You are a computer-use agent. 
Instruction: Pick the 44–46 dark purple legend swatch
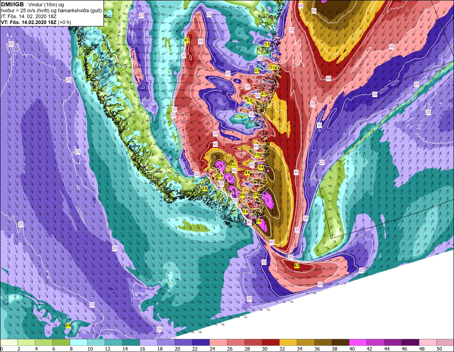click(x=393, y=342)
